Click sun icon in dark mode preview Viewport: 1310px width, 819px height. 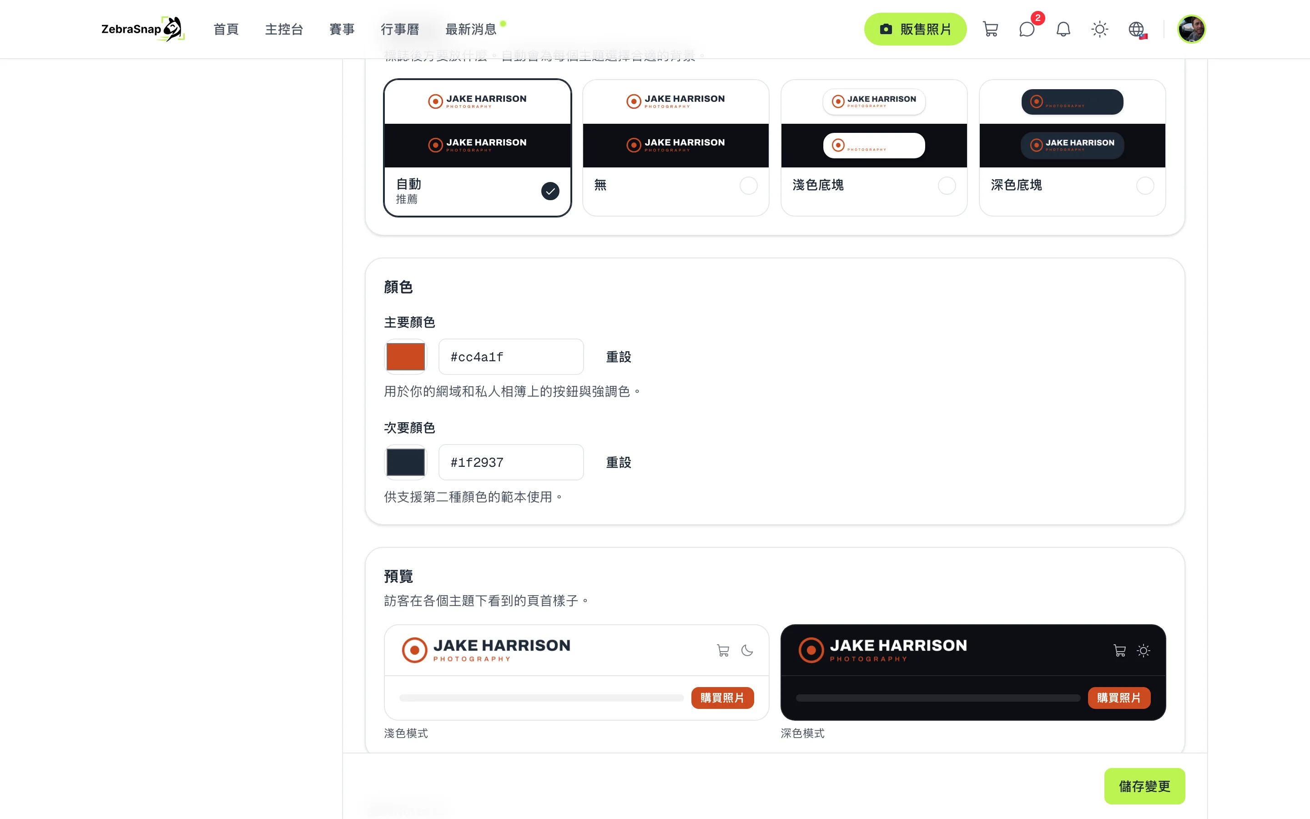(x=1143, y=650)
